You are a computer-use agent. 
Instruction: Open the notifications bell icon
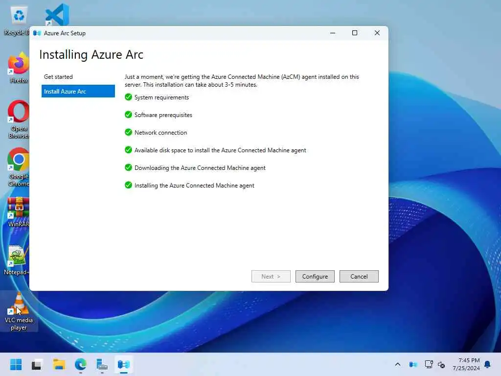coord(488,364)
